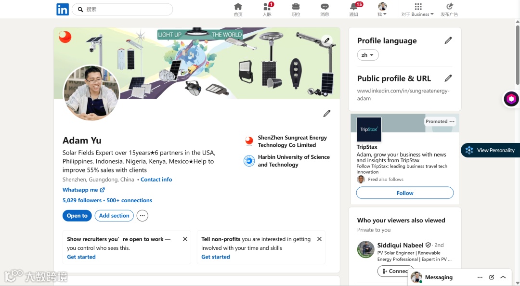Click Fred's avatar in the ad

coord(361,180)
